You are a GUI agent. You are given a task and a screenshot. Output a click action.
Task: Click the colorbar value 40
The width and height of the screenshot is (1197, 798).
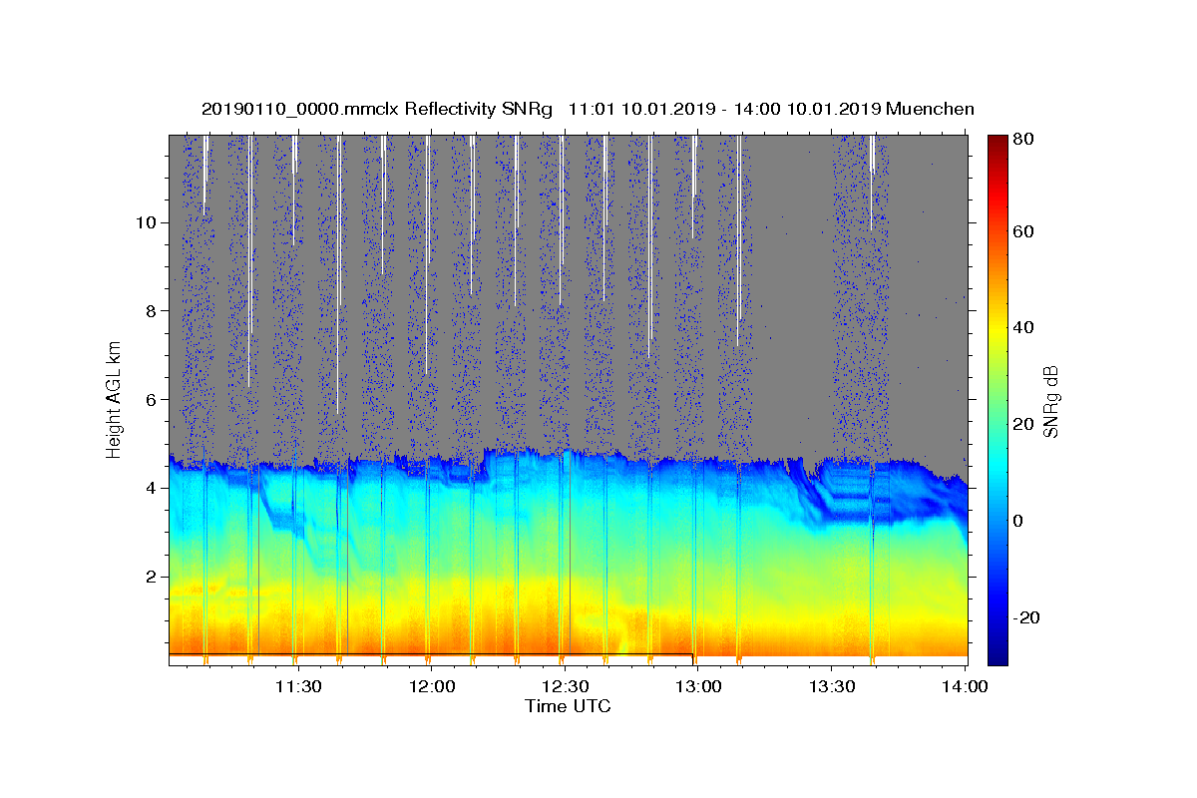click(x=1025, y=327)
